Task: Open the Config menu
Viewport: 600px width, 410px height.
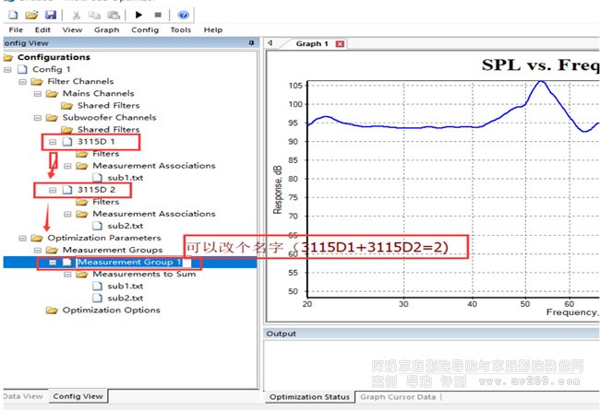Action: click(x=144, y=29)
